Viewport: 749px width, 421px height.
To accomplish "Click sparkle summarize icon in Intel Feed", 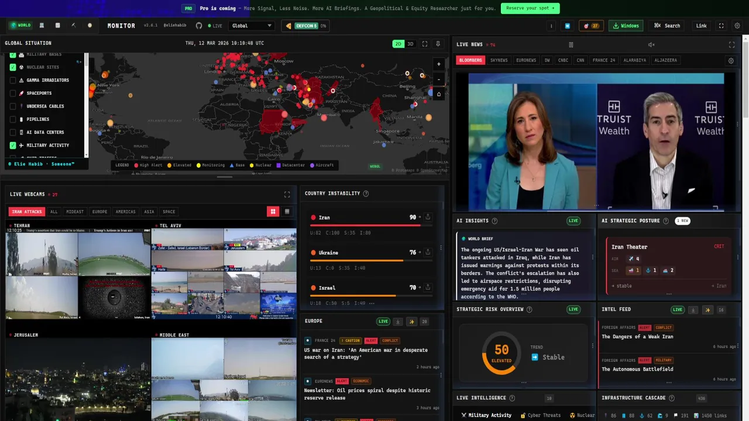I will pos(707,310).
